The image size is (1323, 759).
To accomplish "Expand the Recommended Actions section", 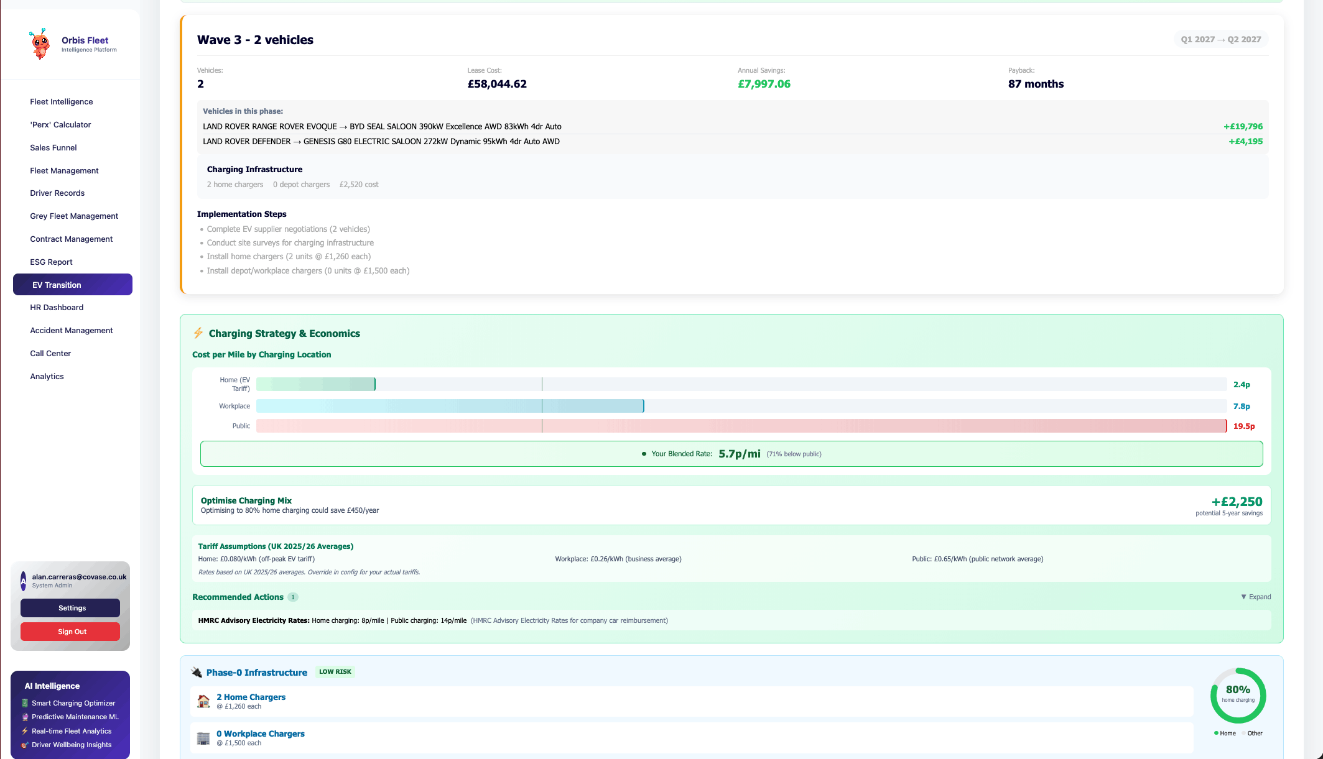I will (1255, 597).
